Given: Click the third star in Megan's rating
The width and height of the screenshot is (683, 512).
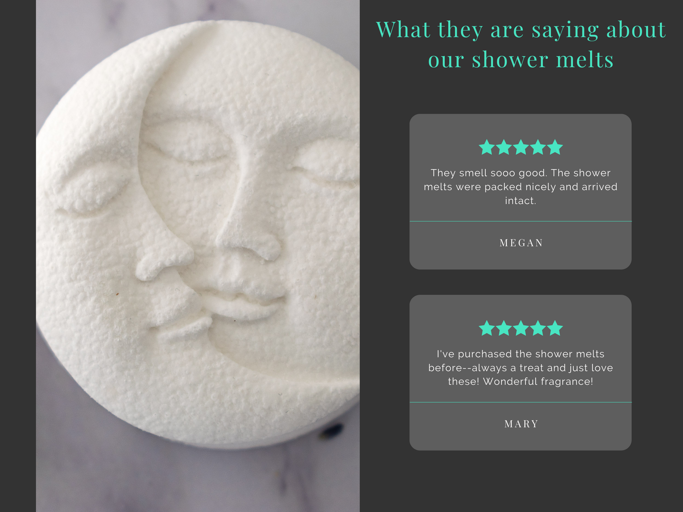Looking at the screenshot, I should [521, 147].
